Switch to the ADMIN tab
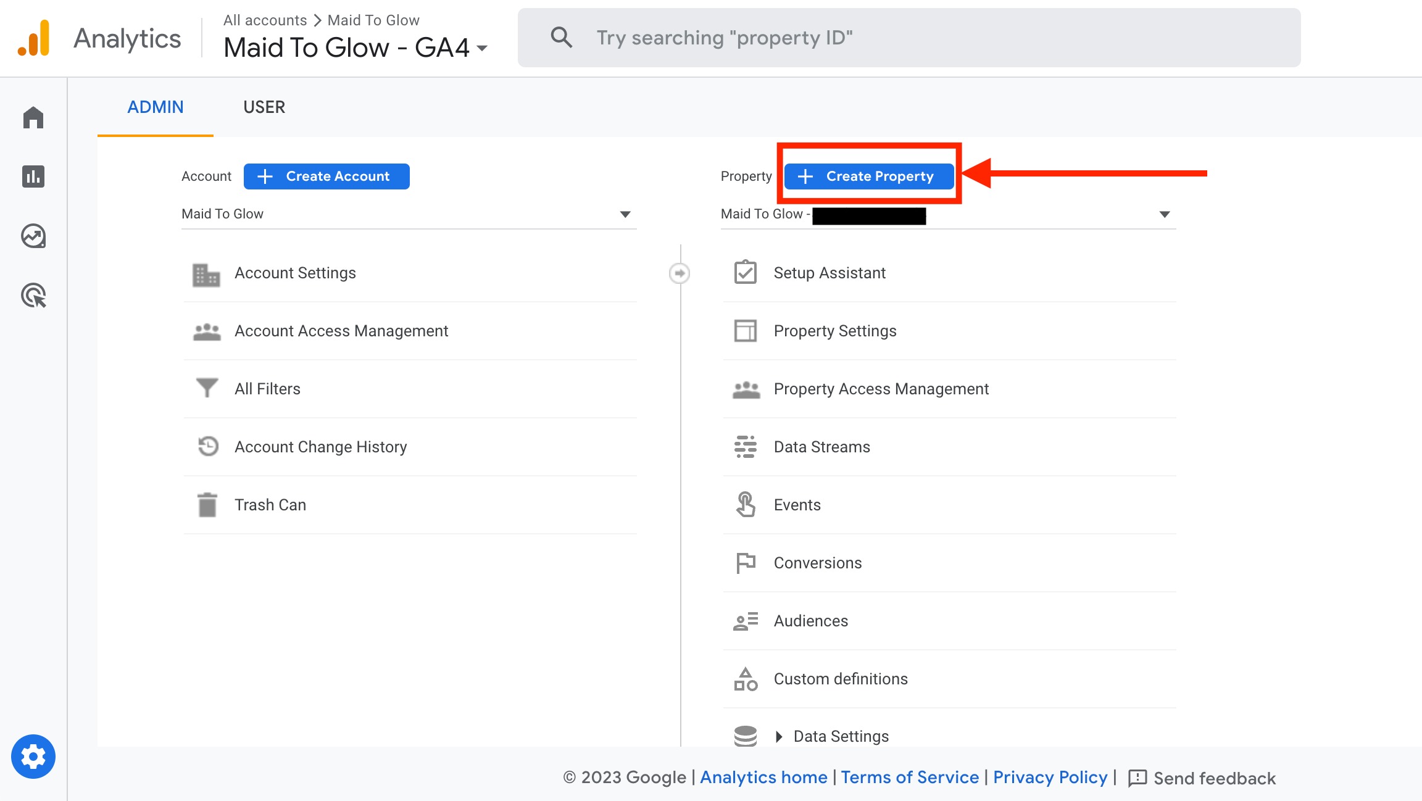 [x=156, y=107]
